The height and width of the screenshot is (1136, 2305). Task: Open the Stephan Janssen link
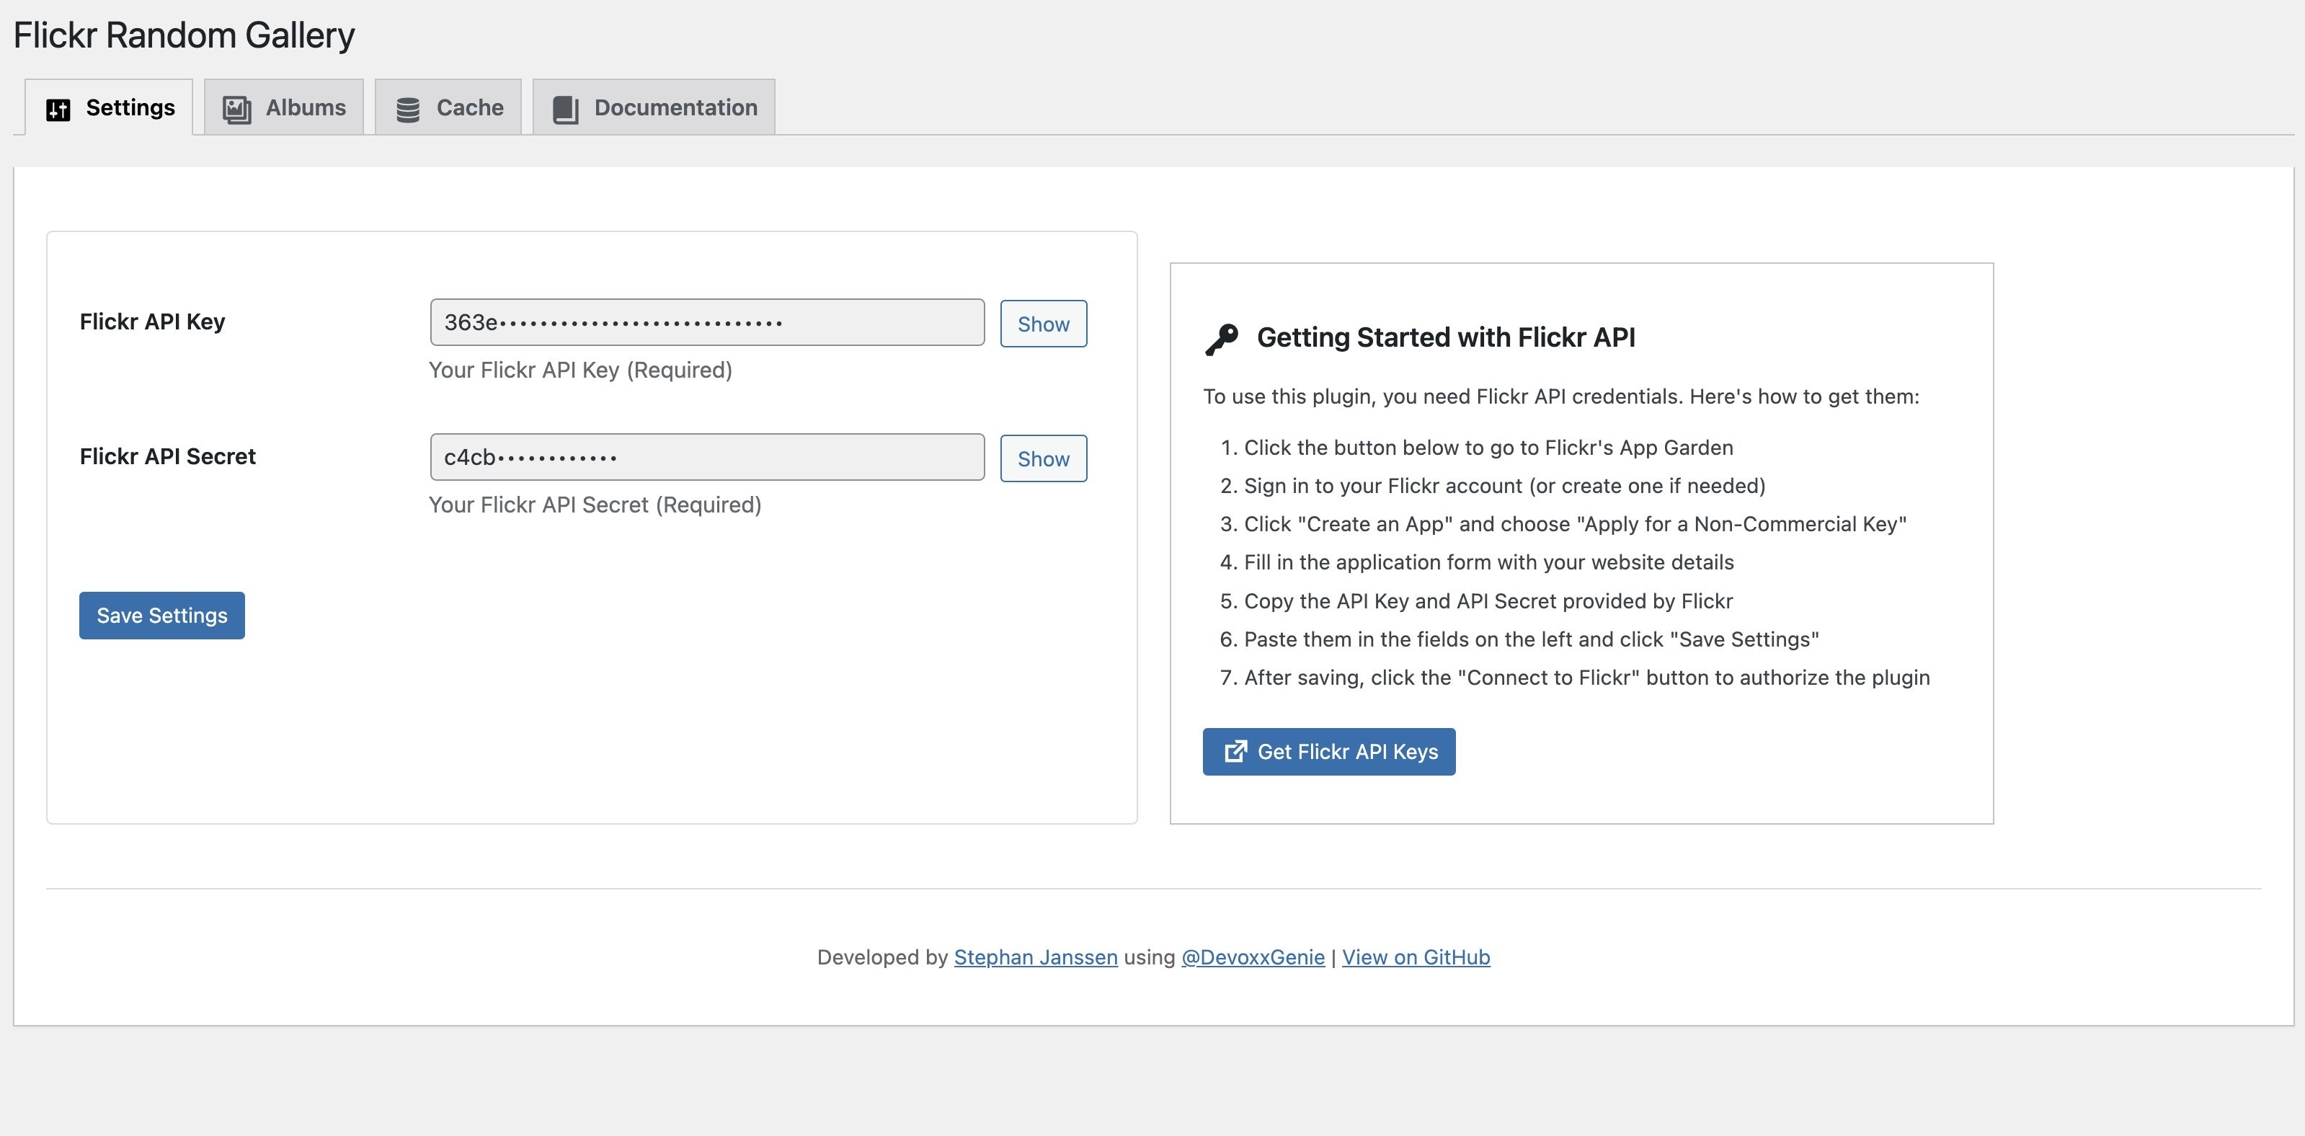[1035, 957]
